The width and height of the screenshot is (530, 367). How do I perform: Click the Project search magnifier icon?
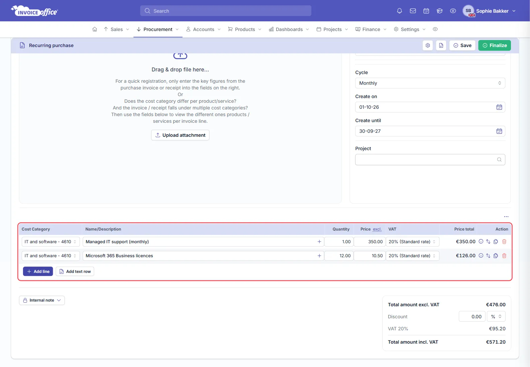click(499, 159)
